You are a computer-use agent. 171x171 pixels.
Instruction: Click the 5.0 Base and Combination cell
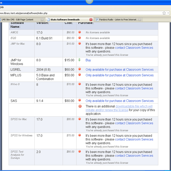pyautogui.click(x=45, y=77)
